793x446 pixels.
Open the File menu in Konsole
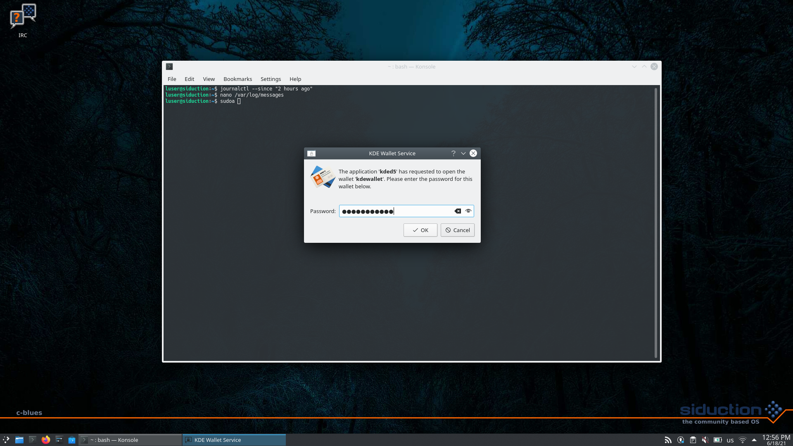click(x=172, y=79)
